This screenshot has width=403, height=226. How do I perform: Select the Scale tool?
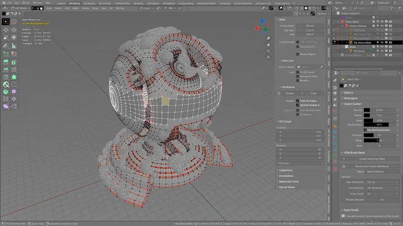tap(6, 38)
